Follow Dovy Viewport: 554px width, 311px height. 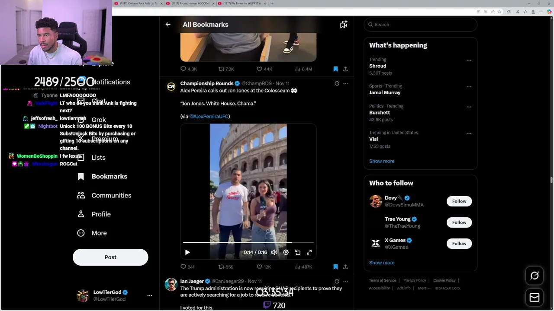459,201
